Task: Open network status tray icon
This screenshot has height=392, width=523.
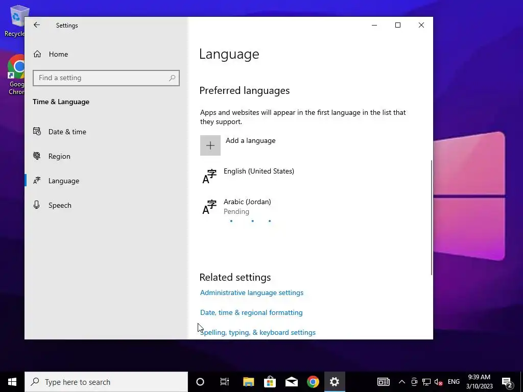Action: click(426, 382)
